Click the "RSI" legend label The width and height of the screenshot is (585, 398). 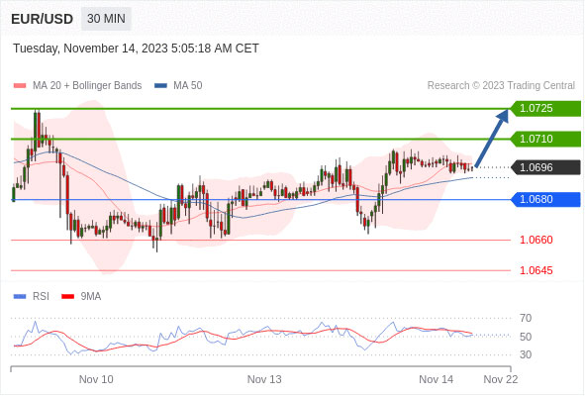41,296
